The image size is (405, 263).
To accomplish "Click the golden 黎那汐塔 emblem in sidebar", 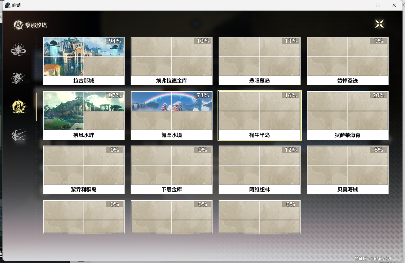I will coord(19,107).
